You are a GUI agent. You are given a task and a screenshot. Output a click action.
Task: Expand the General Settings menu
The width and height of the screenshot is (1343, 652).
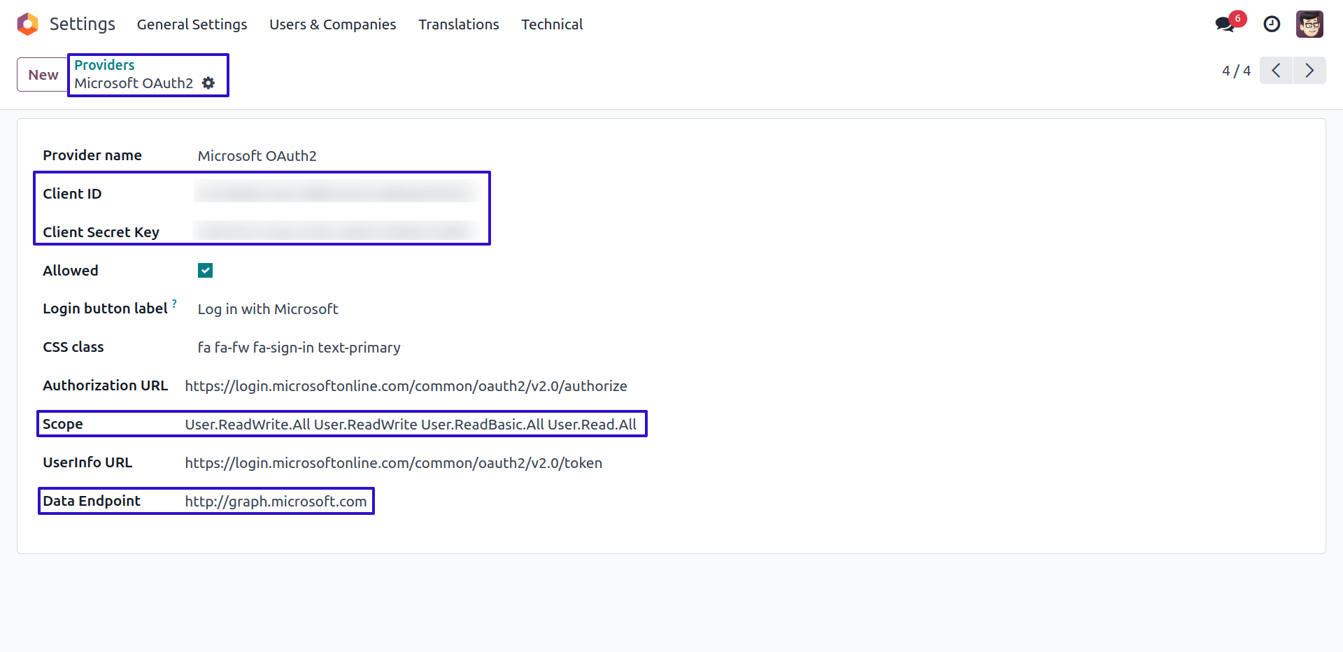coord(192,24)
